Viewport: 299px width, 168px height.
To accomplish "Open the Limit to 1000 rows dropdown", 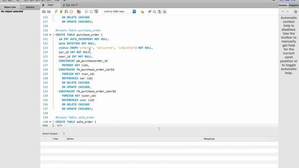I will [x=119, y=12].
